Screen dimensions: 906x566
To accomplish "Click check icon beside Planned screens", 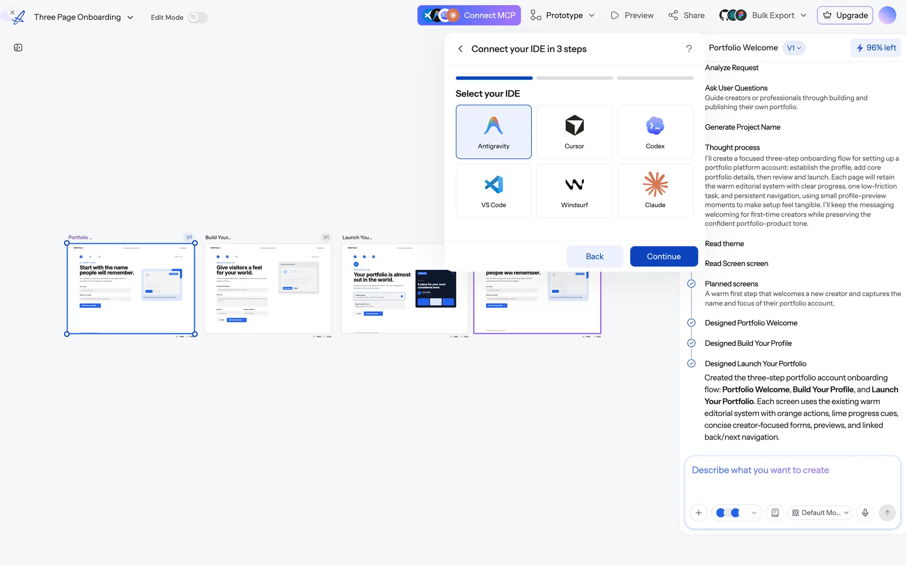I will click(x=691, y=283).
